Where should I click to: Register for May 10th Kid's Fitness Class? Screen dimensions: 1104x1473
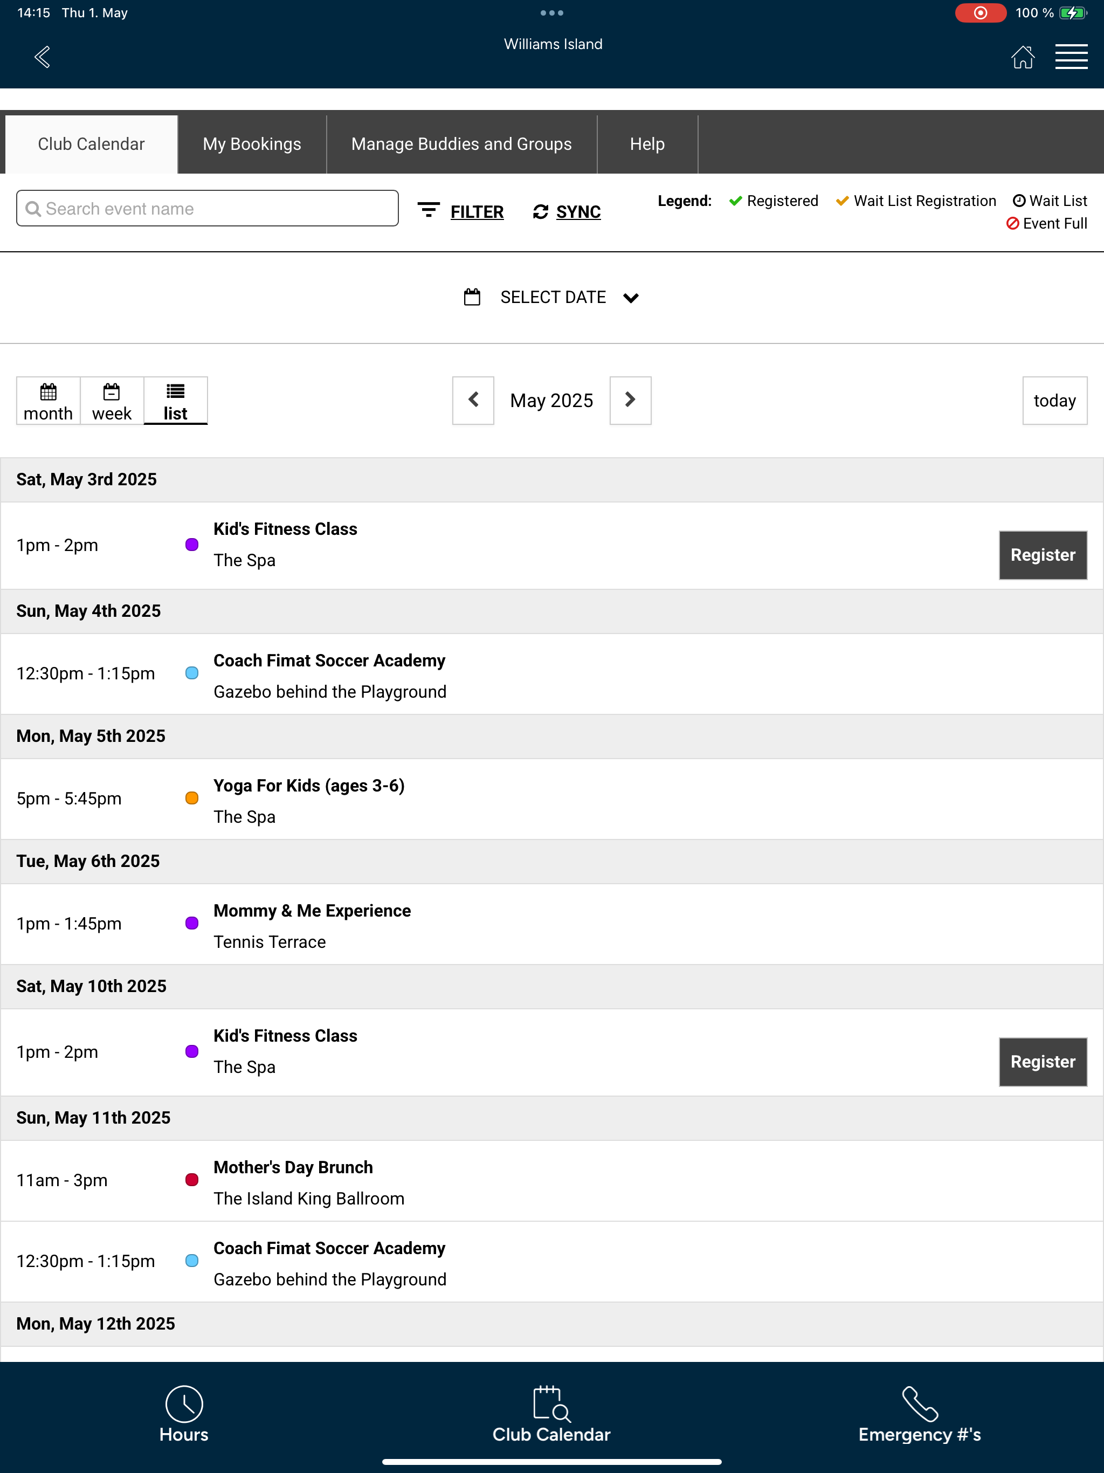click(1043, 1062)
